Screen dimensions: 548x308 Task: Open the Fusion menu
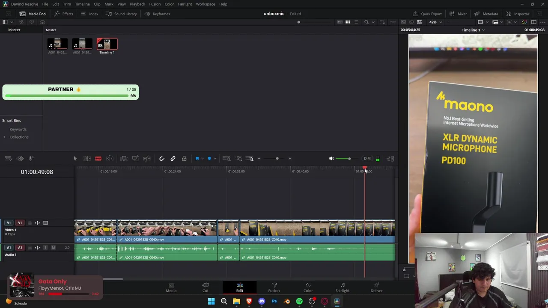[155, 4]
